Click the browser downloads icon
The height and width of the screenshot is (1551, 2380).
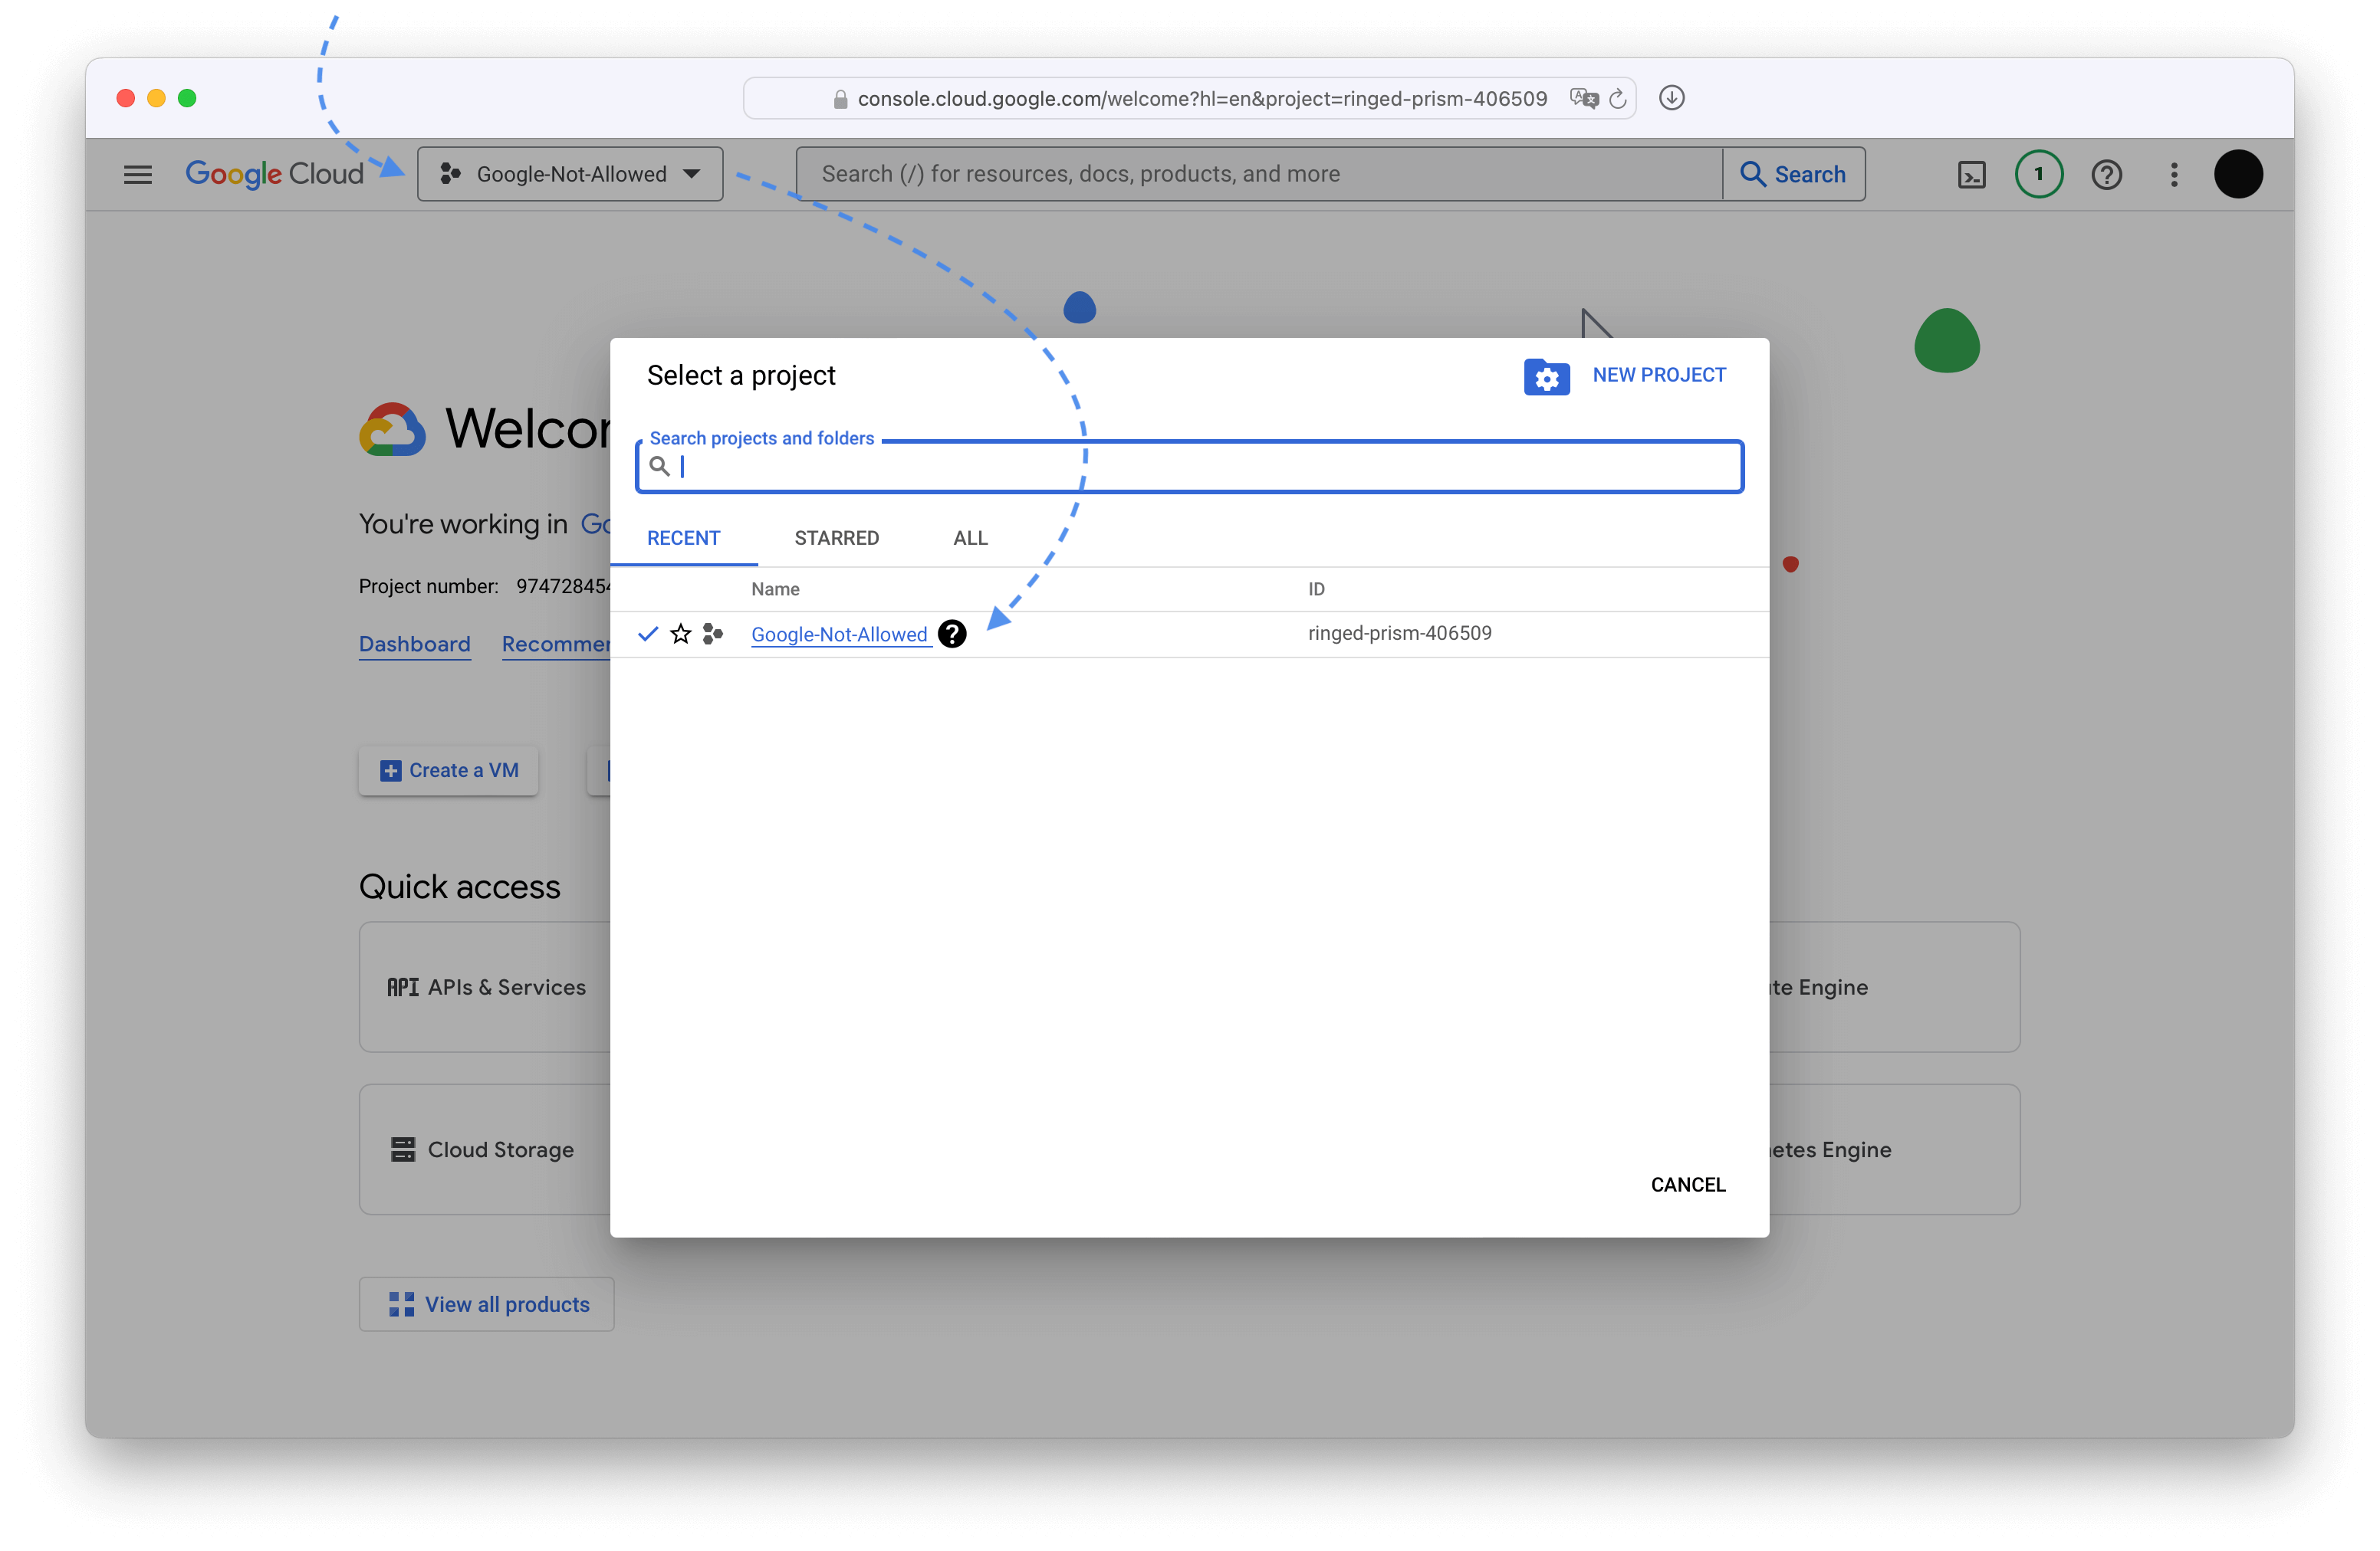1671,98
